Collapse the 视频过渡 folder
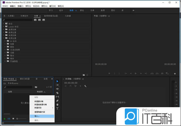The height and width of the screenshot is (126, 181). pos(4,38)
